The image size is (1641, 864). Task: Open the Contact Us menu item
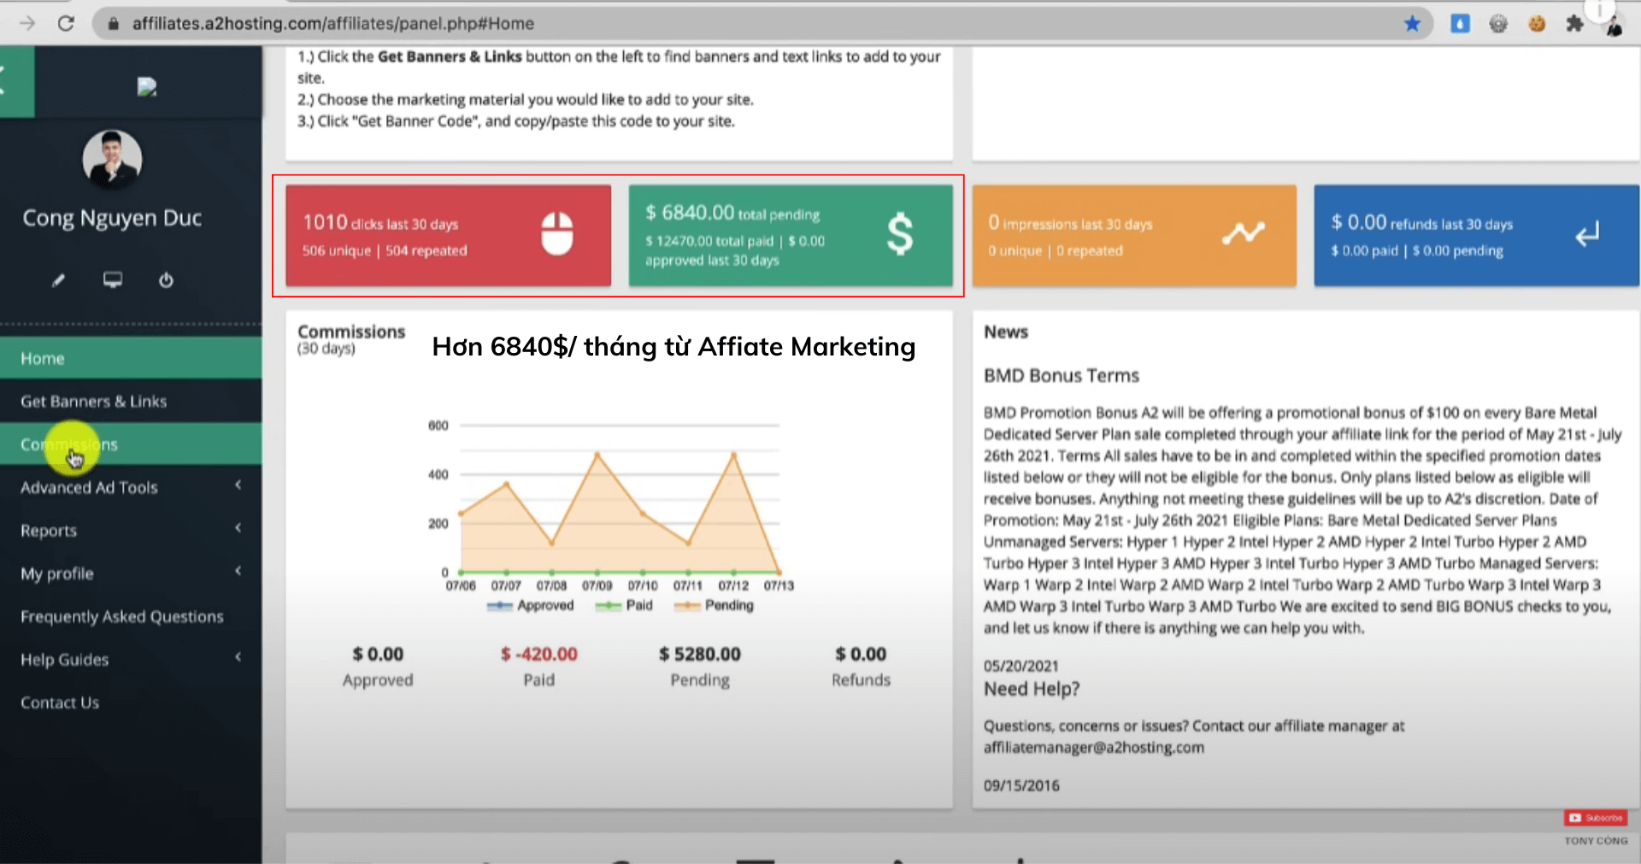(x=131, y=702)
